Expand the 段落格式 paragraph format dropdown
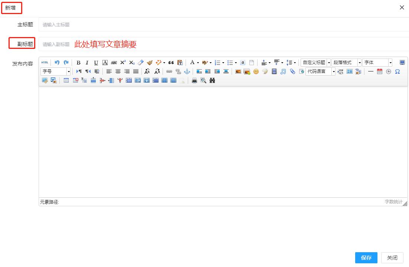Image resolution: width=409 pixels, height=267 pixels. click(347, 63)
